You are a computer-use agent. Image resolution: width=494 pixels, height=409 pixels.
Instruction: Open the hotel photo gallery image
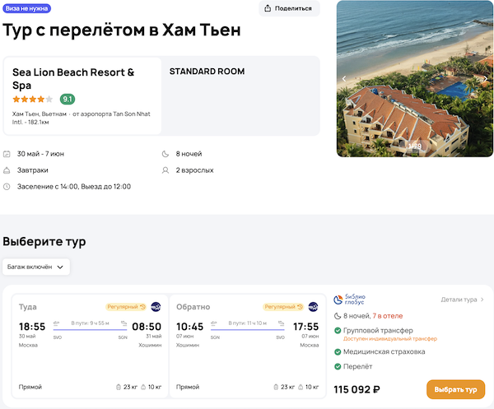click(415, 78)
